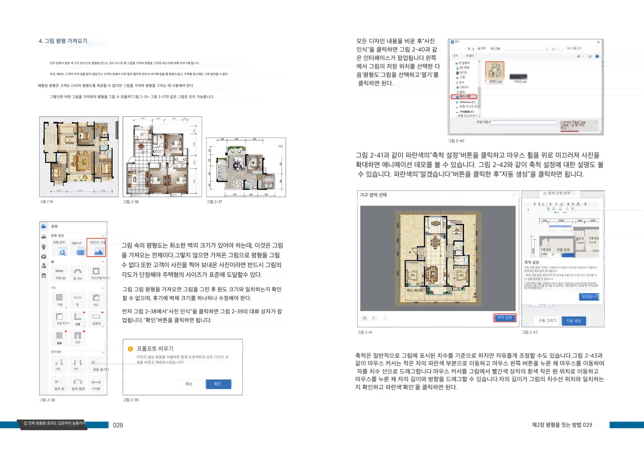Screen dimensions: 644x451
Task: Select the 직벽 (B) straight wall tool
Action: click(60, 274)
